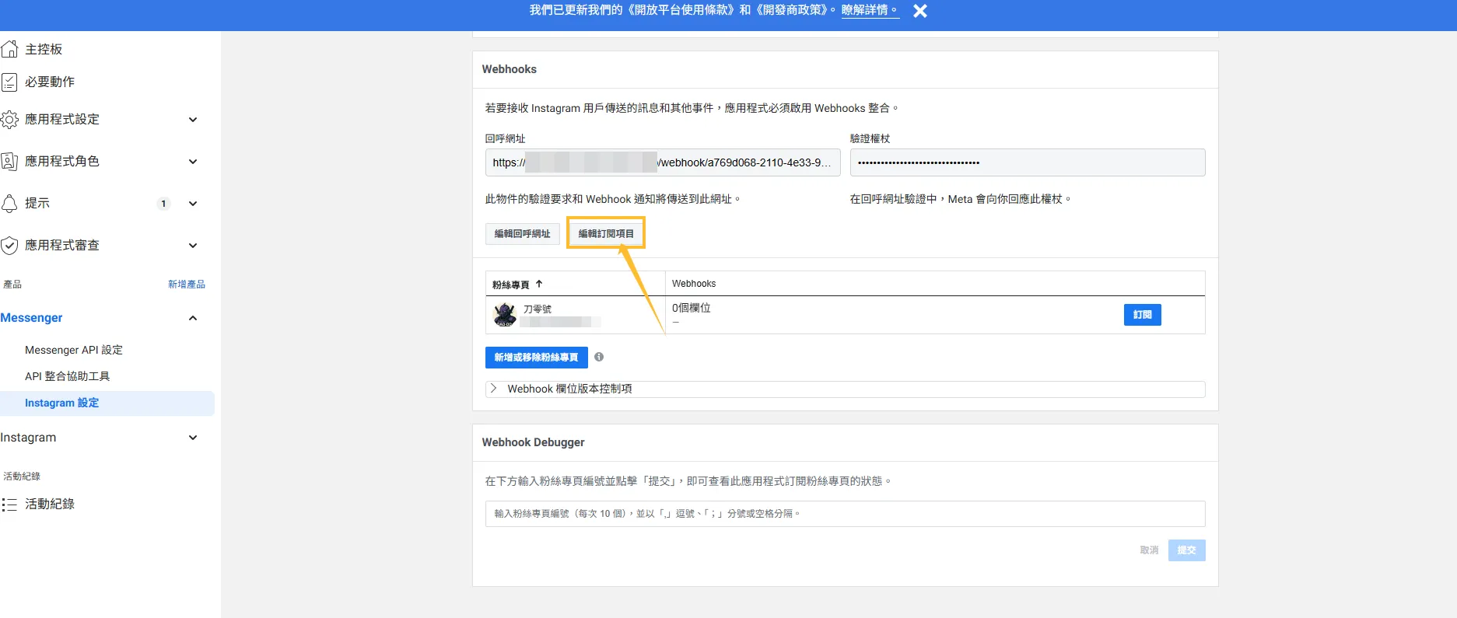Click the activity log list icon
This screenshot has height=618, width=1457.
coord(9,504)
